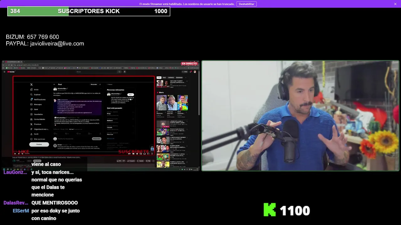This screenshot has height=225, width=401.
Task: Dislike the YouTube video
Action: tap(123, 161)
